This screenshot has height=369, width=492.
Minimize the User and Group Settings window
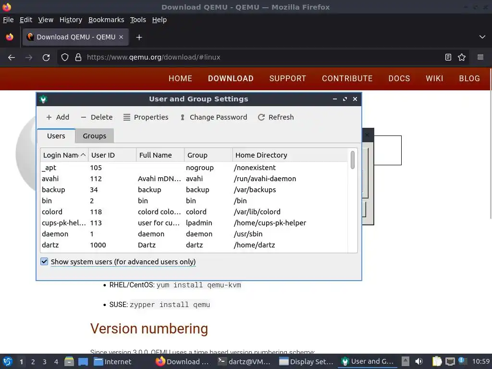coord(335,99)
